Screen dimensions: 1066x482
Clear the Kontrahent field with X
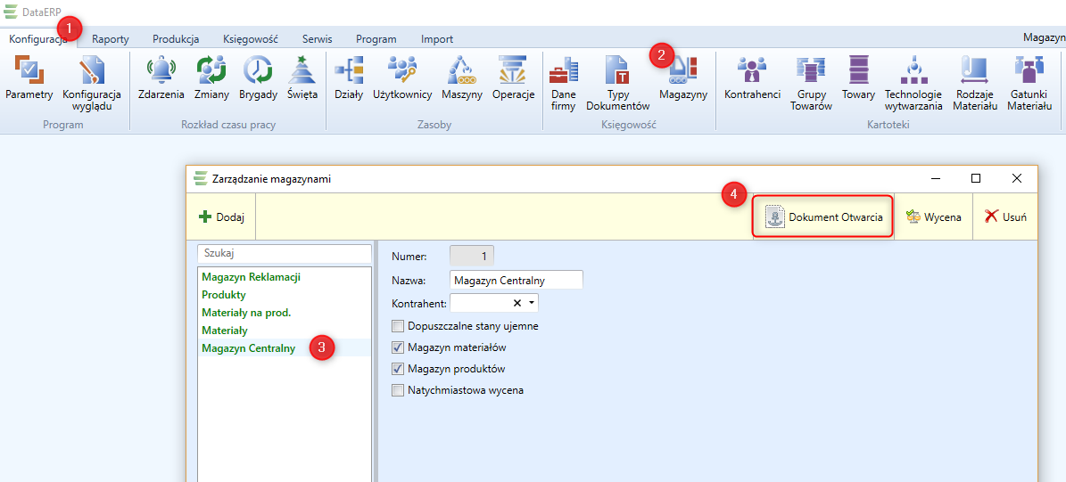coord(516,303)
